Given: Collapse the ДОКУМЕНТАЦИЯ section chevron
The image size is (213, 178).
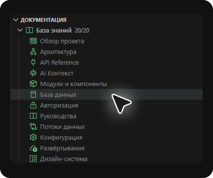Looking at the screenshot, I should click(15, 20).
